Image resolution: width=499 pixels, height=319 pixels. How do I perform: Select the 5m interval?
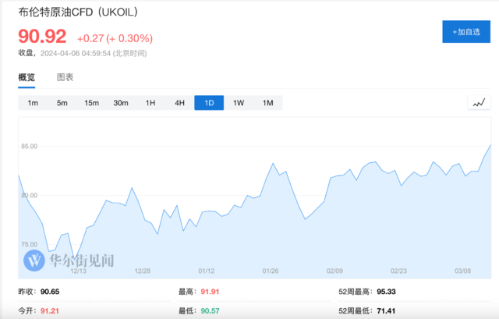[x=62, y=103]
